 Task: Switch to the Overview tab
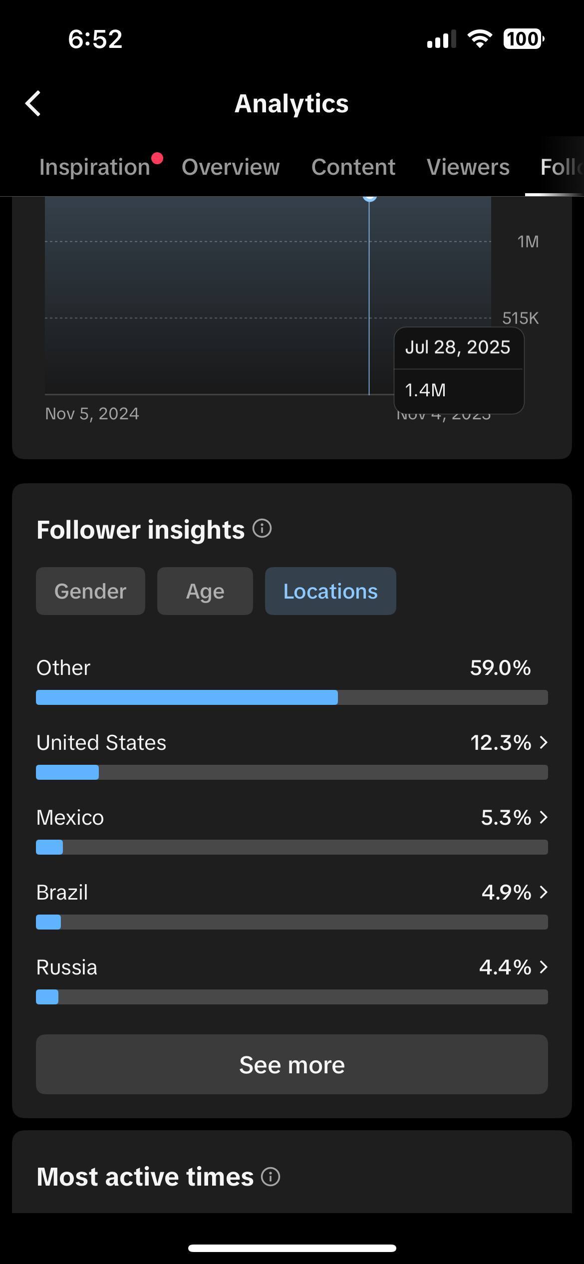[x=231, y=167]
